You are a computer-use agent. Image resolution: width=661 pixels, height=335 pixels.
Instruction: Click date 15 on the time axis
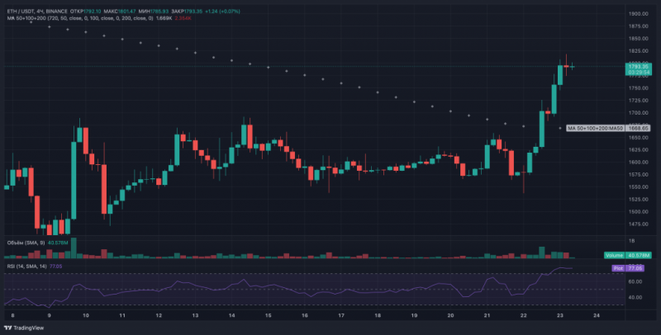[268, 316]
